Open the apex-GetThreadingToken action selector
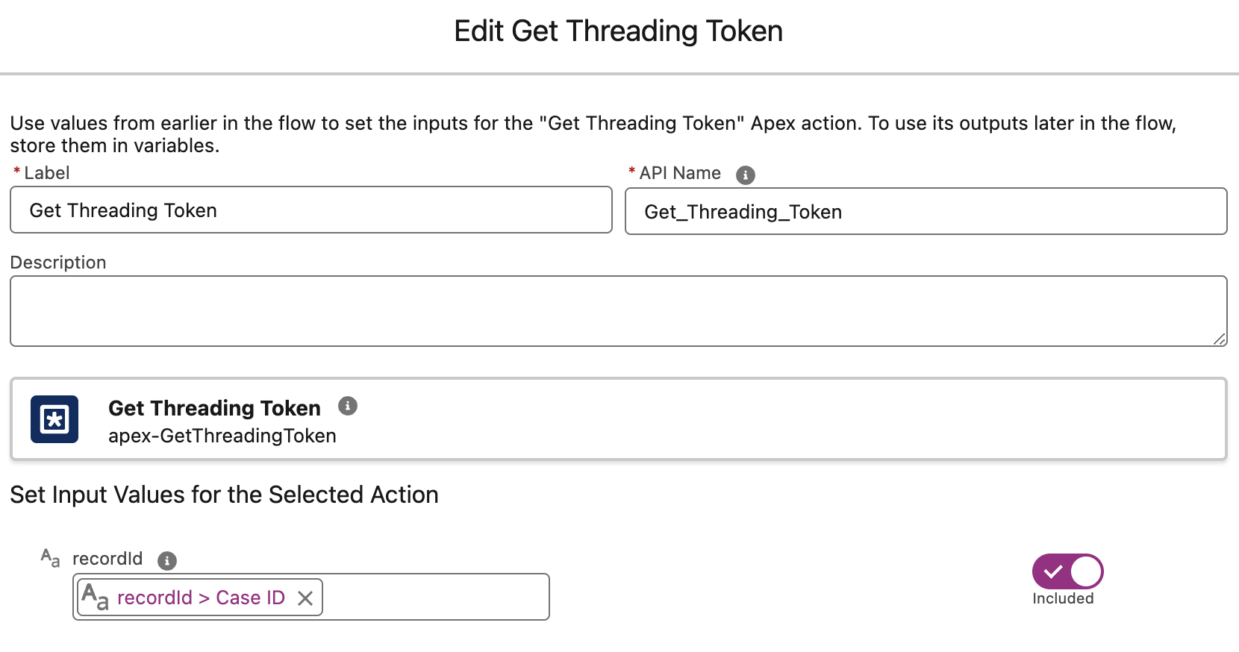The height and width of the screenshot is (652, 1239). 618,419
